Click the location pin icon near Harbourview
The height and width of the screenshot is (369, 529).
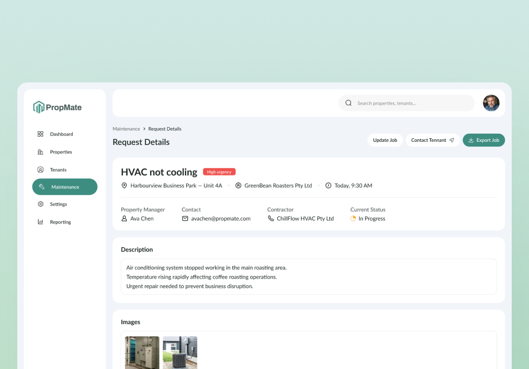[124, 186]
